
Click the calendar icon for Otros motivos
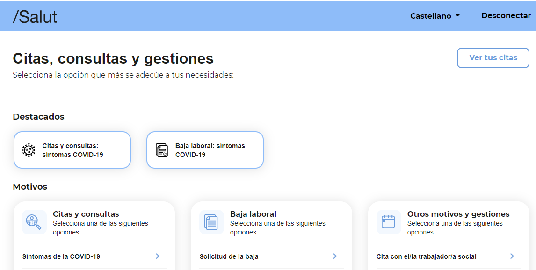[388, 222]
